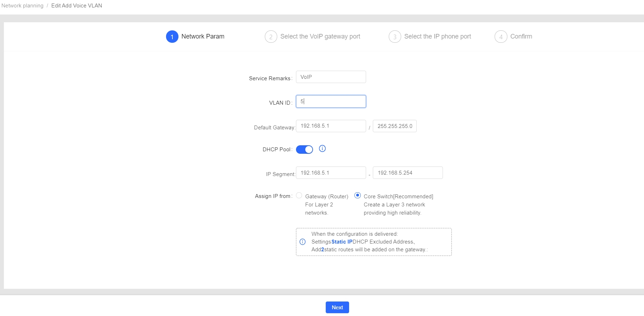
Task: Edit the subnet mask 255.255.255.0 field
Action: pyautogui.click(x=395, y=126)
